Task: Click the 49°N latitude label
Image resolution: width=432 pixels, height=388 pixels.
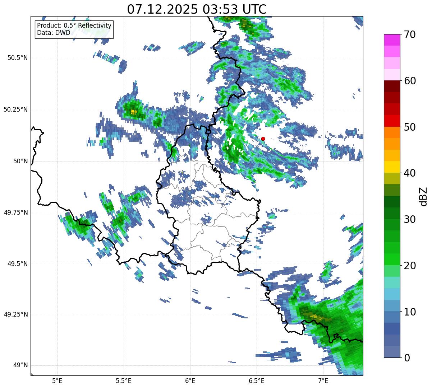Action: point(20,365)
